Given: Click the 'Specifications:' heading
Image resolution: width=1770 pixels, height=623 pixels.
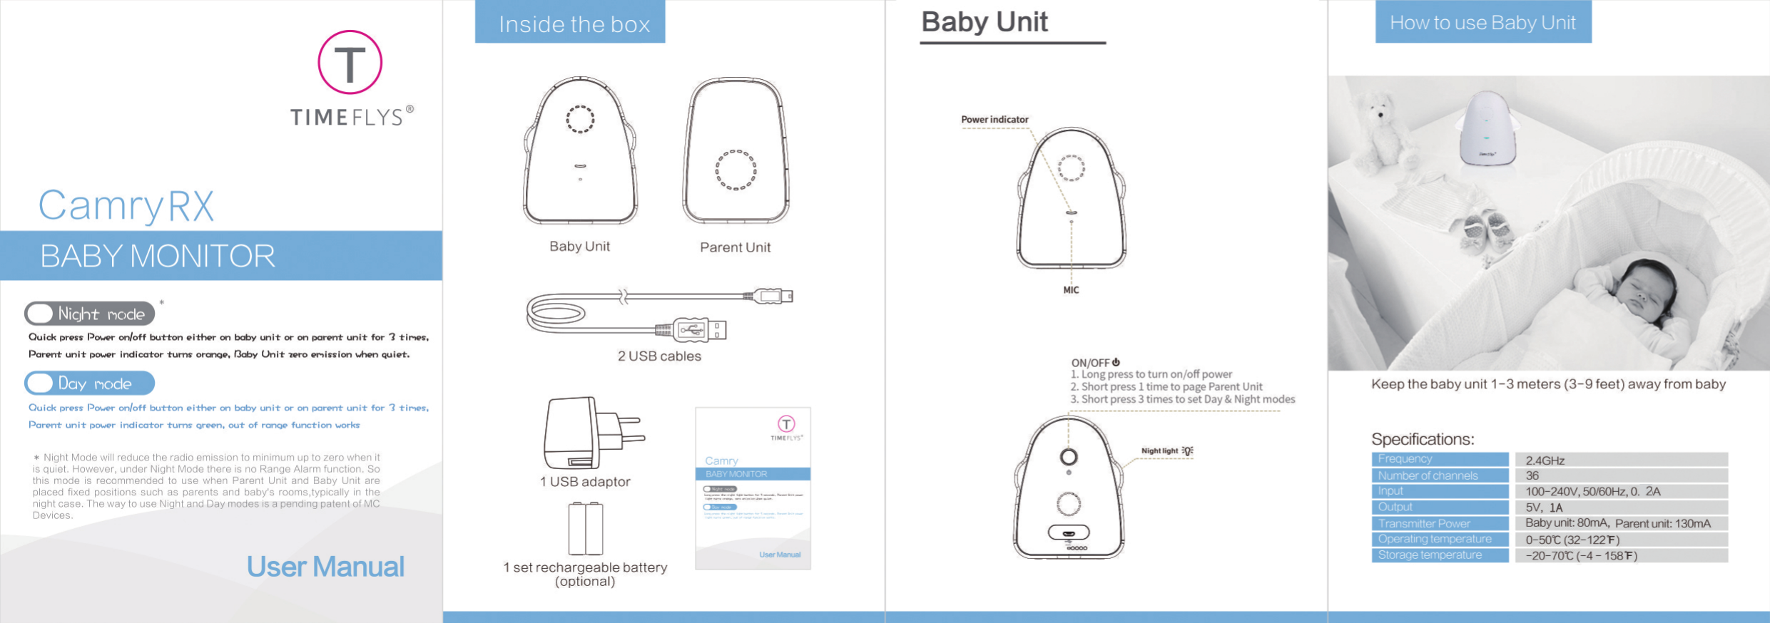Looking at the screenshot, I should point(1423,439).
